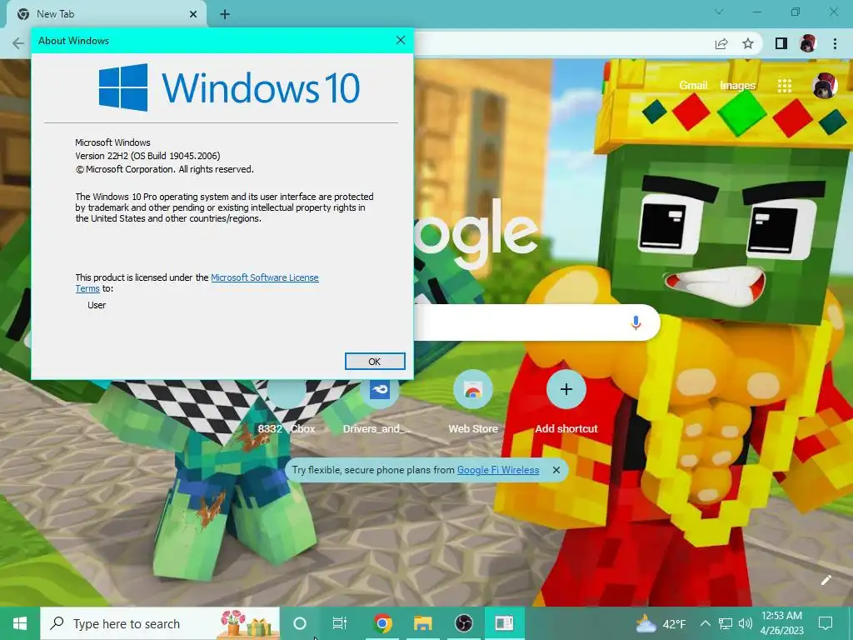Open the Google account avatar on the page

click(x=824, y=86)
